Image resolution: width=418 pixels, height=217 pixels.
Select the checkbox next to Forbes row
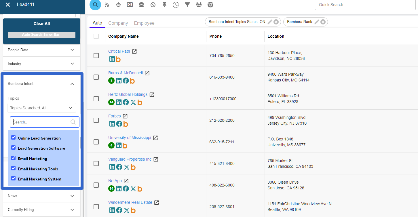coord(96,120)
